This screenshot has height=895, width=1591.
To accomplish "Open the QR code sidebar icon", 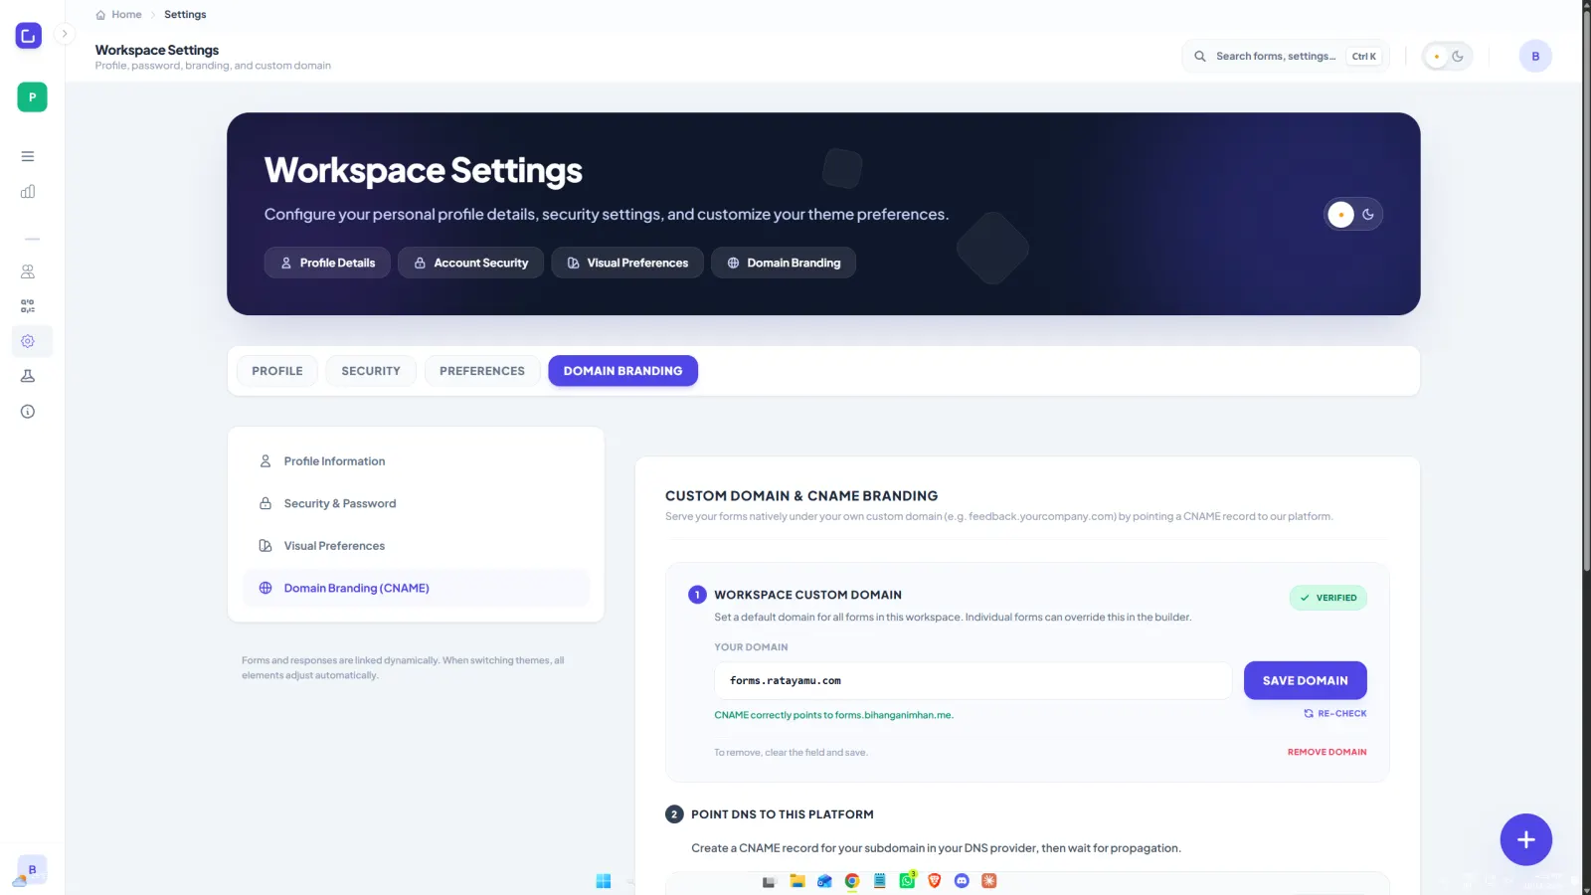I will 28,306.
